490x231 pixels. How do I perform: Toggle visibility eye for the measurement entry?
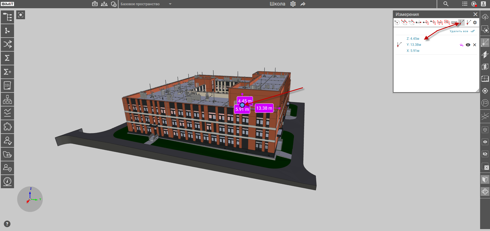coord(468,45)
